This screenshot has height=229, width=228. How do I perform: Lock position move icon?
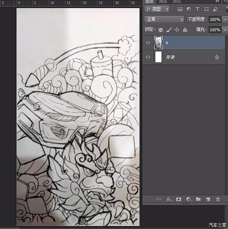[177, 30]
